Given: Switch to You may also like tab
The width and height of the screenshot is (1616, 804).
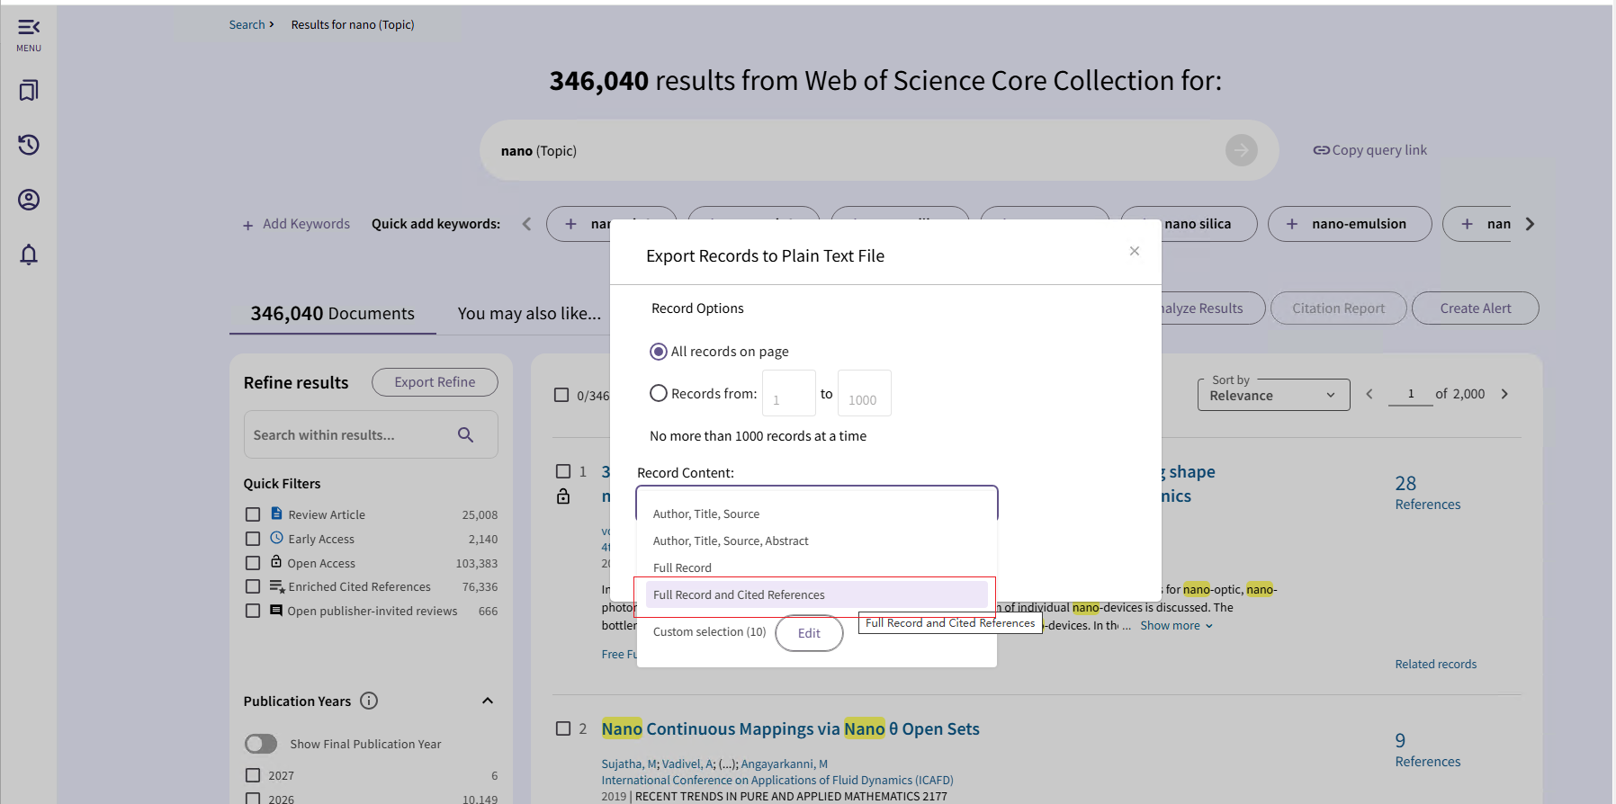Looking at the screenshot, I should tap(529, 313).
